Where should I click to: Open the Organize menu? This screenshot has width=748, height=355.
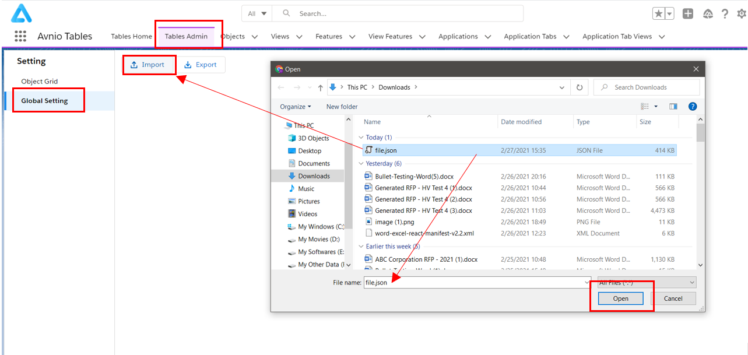click(295, 107)
